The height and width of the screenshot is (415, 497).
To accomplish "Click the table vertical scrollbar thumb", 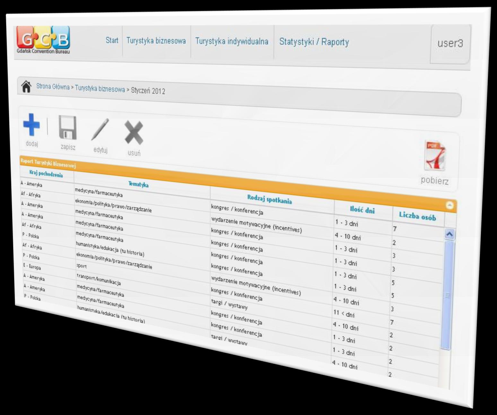I will (447, 295).
